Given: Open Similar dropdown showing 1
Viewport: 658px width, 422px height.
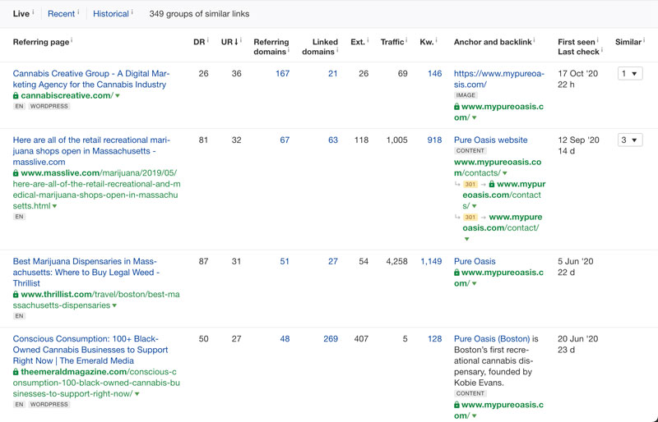Looking at the screenshot, I should (x=630, y=74).
